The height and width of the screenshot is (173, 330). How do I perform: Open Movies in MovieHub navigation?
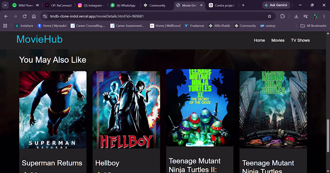[x=278, y=40]
